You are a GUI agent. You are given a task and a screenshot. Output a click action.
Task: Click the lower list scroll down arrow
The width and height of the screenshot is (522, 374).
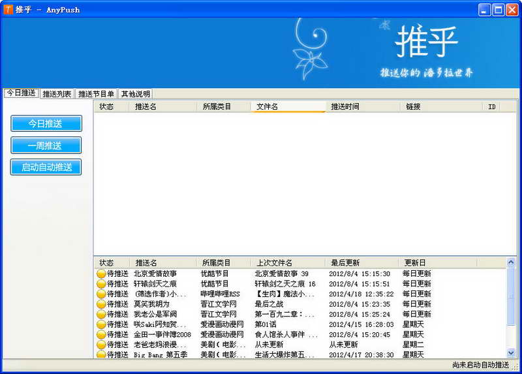(511, 352)
